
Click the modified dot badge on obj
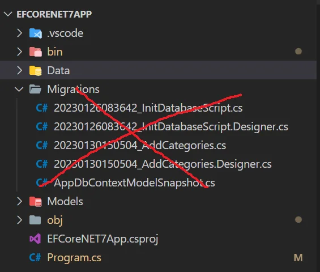[298, 220]
